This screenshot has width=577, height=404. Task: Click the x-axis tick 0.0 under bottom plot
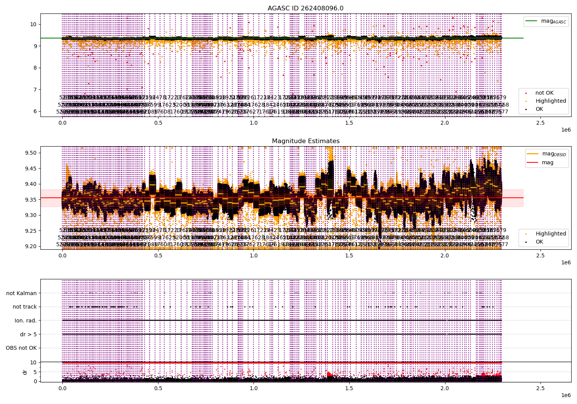tap(62, 388)
